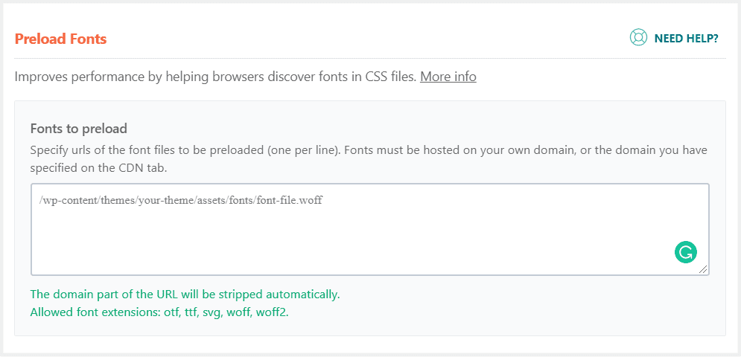The height and width of the screenshot is (357, 741).
Task: Click the "Specify urls of the font files" description
Action: 369,159
